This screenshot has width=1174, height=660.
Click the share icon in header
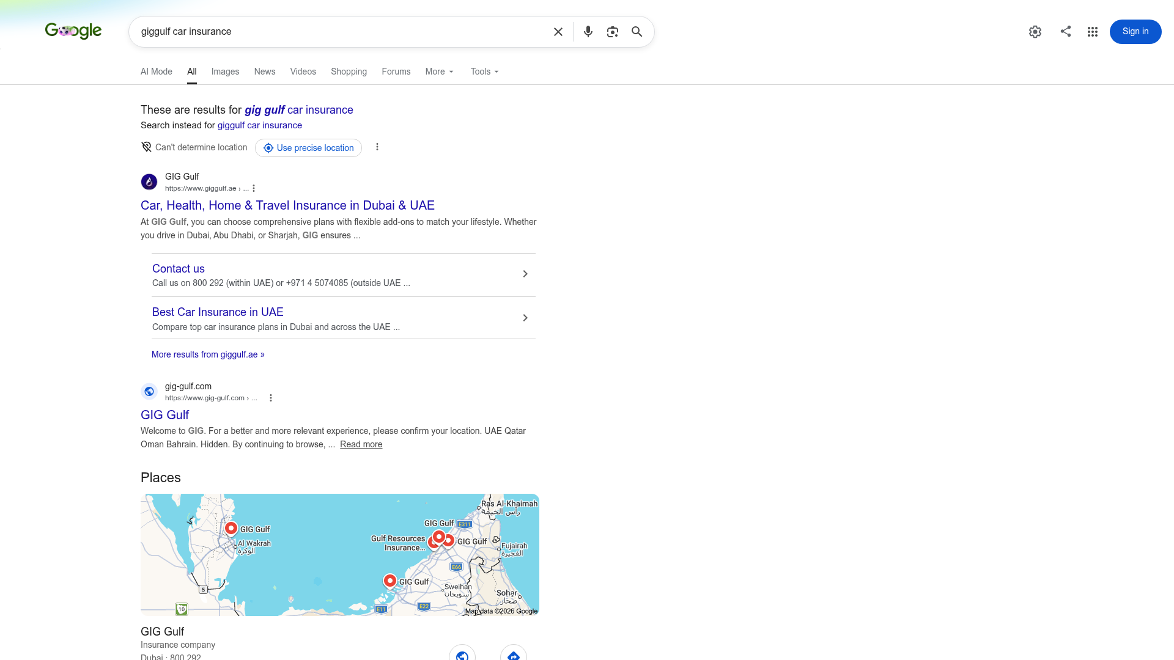pos(1066,31)
